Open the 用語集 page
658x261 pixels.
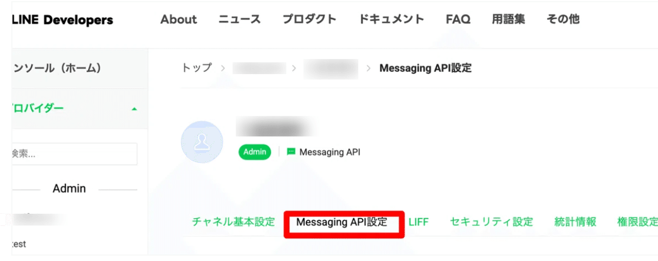point(508,19)
